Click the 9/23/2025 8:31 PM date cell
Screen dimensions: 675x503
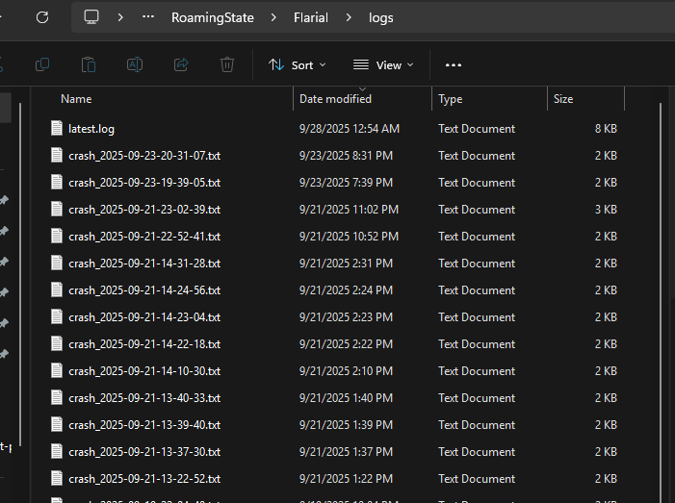click(x=346, y=156)
